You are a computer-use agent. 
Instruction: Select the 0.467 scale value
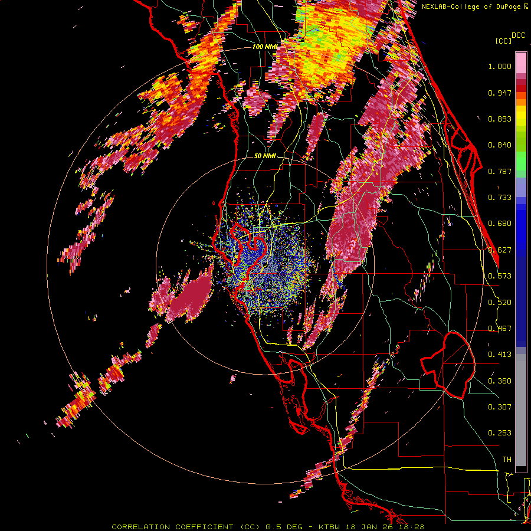(500, 329)
